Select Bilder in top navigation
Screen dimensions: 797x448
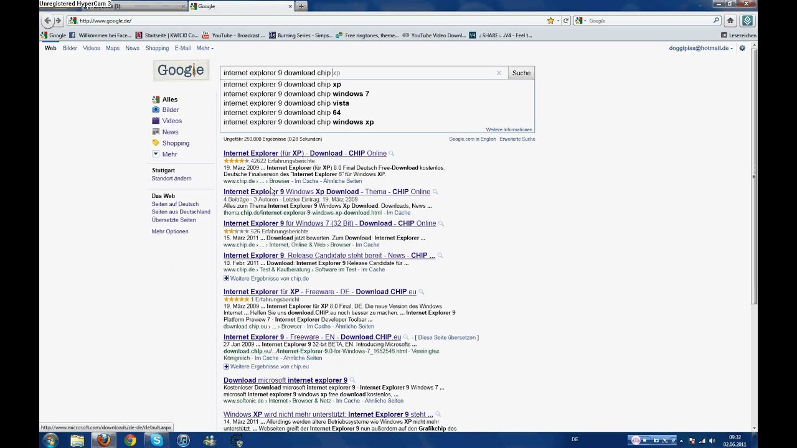coord(70,48)
